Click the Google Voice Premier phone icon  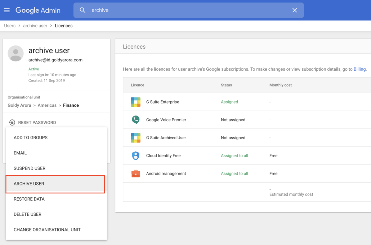[x=135, y=120]
